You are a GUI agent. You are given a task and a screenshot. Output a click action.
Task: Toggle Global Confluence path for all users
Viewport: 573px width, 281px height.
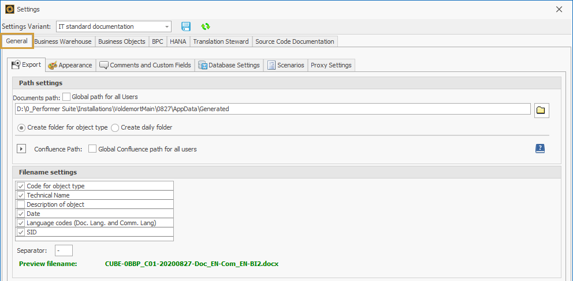92,149
